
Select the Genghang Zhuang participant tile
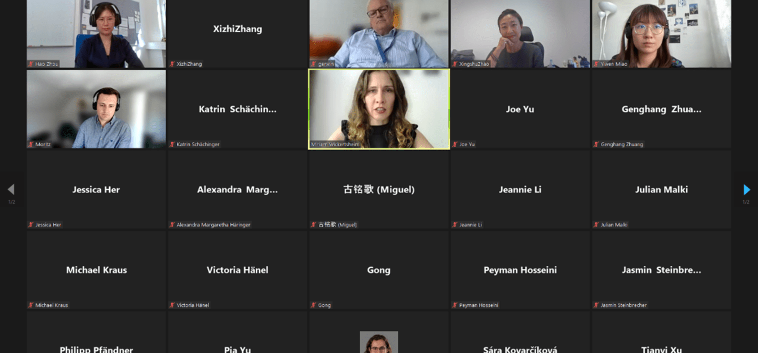[x=661, y=109]
